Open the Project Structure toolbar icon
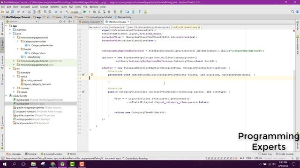 tap(127, 12)
